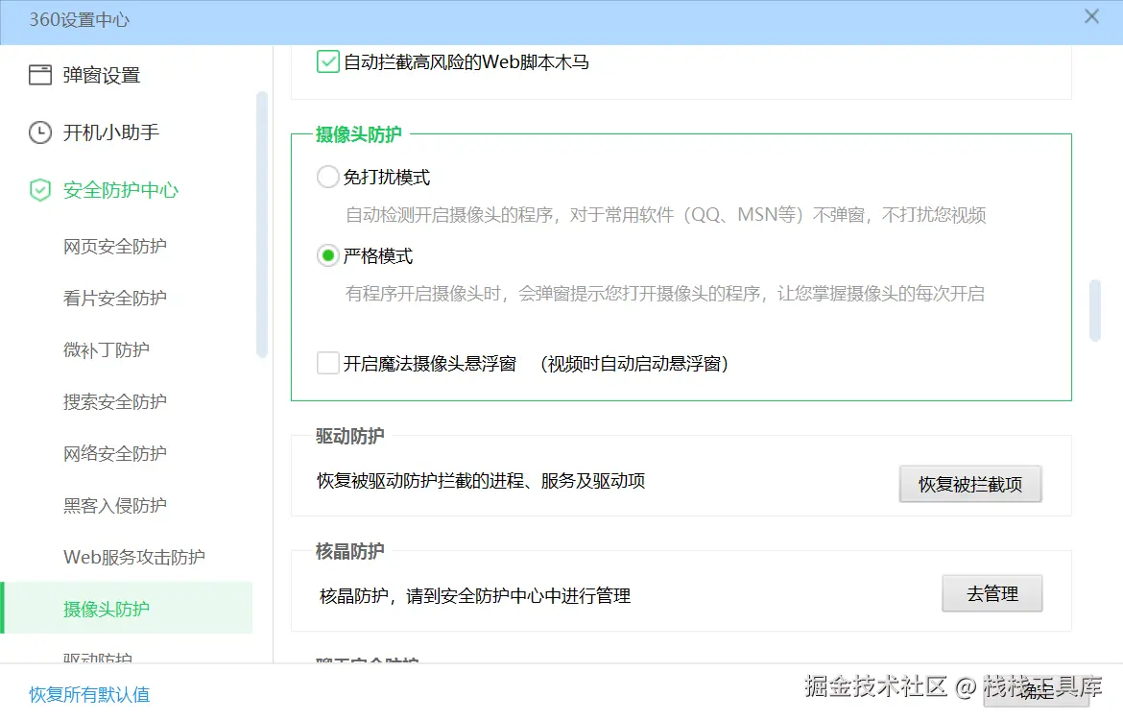Close the 360设置中心 window

click(1091, 16)
